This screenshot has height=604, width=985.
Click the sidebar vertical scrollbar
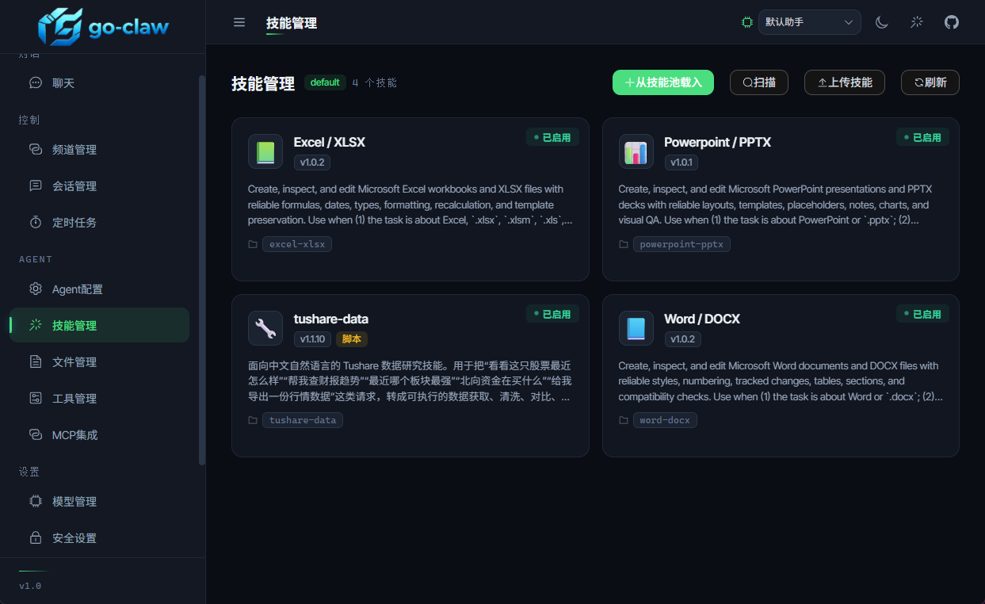pos(202,270)
